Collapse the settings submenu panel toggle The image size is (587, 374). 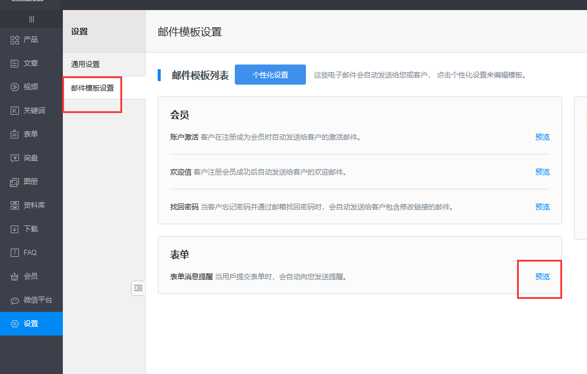point(138,288)
